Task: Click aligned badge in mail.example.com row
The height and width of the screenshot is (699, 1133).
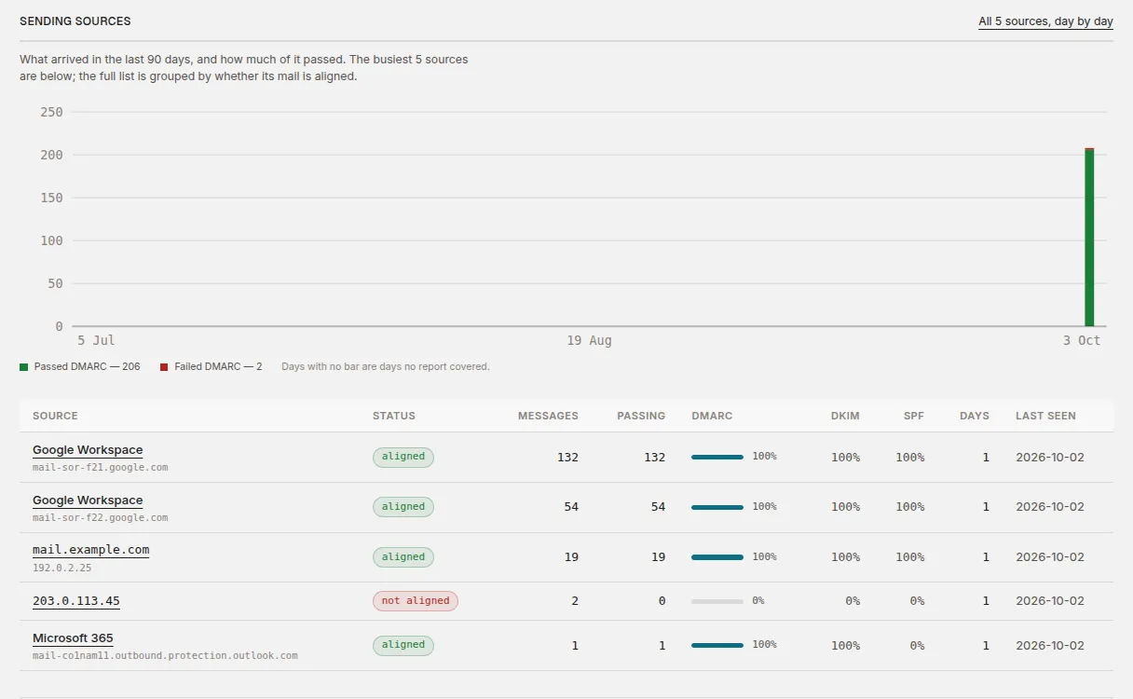Action: pyautogui.click(x=403, y=557)
